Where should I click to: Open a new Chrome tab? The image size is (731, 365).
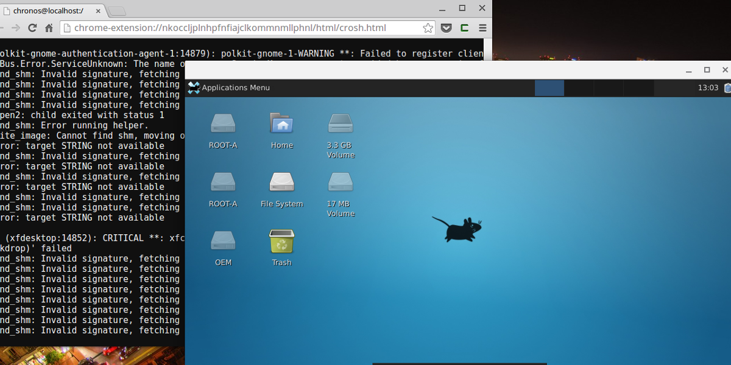tap(116, 11)
